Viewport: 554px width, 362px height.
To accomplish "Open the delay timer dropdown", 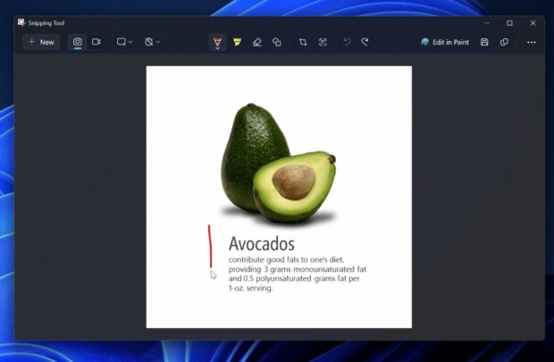I will click(153, 42).
